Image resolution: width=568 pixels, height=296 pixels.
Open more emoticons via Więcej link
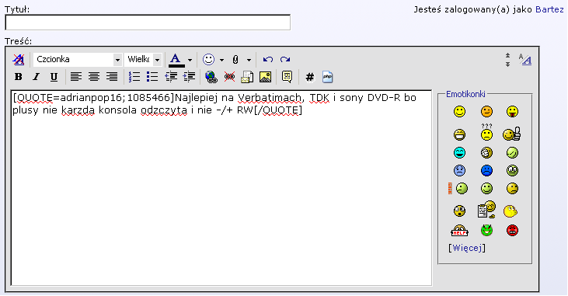click(x=467, y=248)
